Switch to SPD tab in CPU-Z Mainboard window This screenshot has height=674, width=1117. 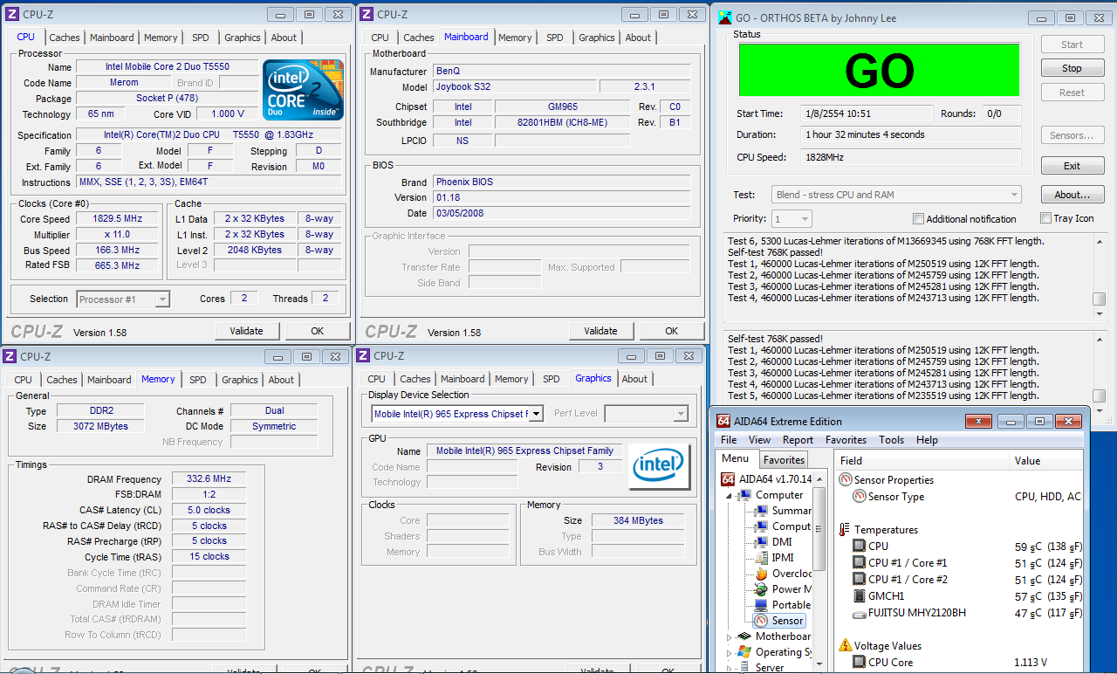pos(555,38)
